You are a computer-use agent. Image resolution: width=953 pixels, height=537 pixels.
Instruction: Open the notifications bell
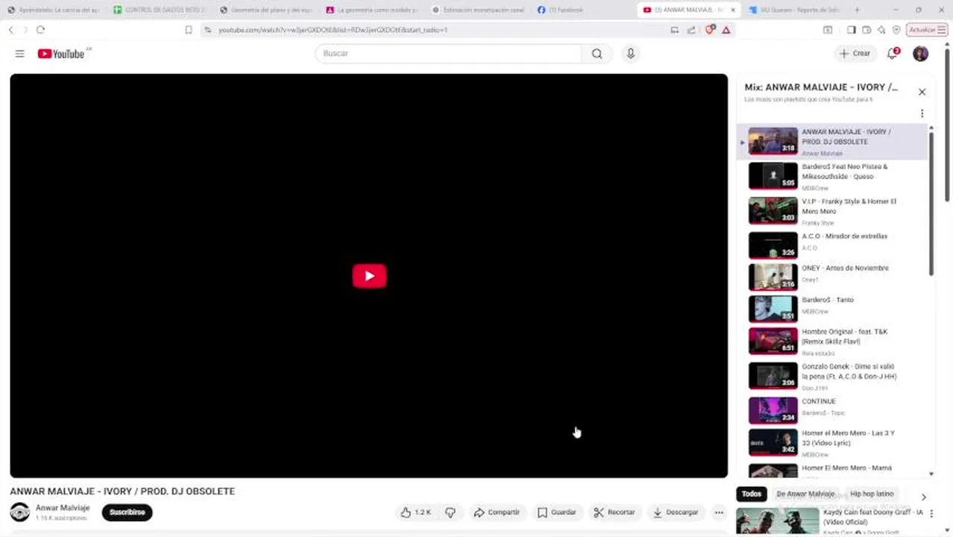(x=892, y=54)
